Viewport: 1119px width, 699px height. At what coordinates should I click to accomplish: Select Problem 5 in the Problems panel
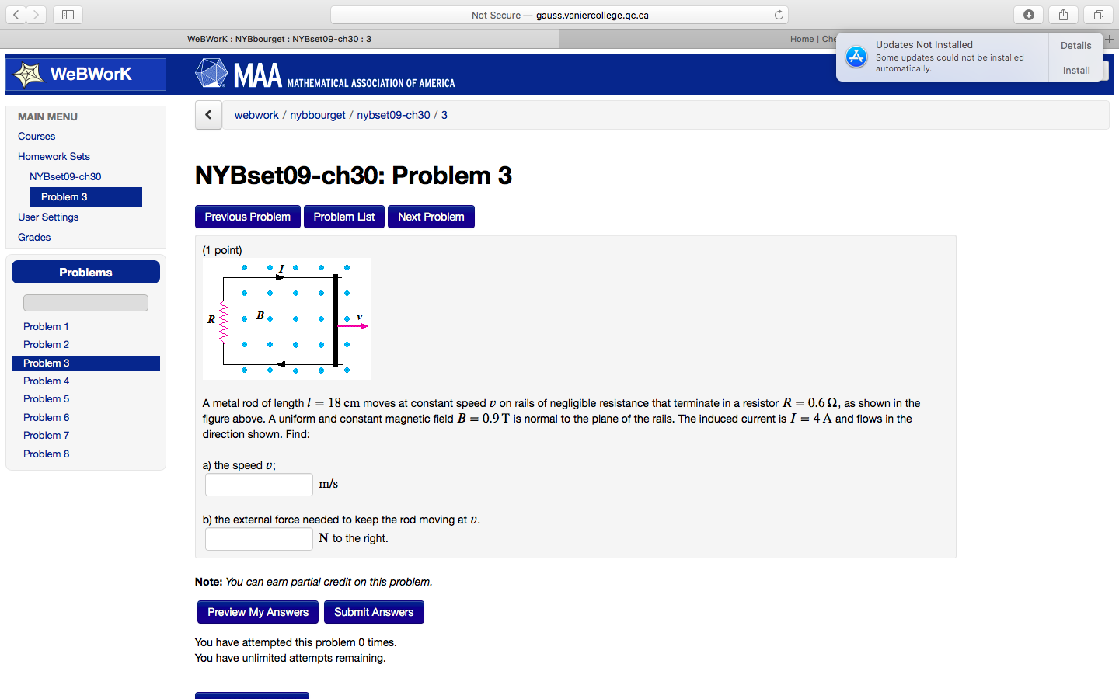[46, 398]
